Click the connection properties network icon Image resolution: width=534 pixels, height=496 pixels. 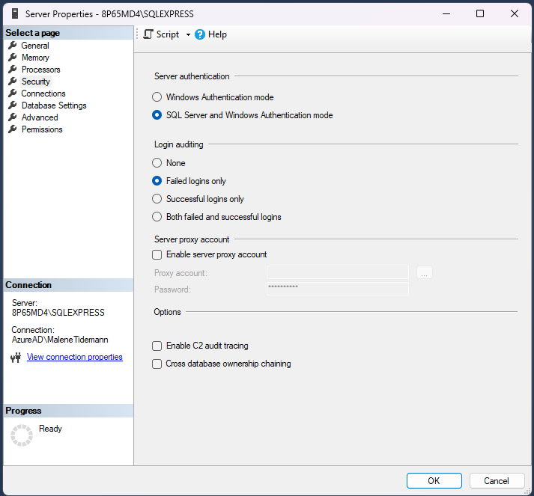tap(16, 358)
